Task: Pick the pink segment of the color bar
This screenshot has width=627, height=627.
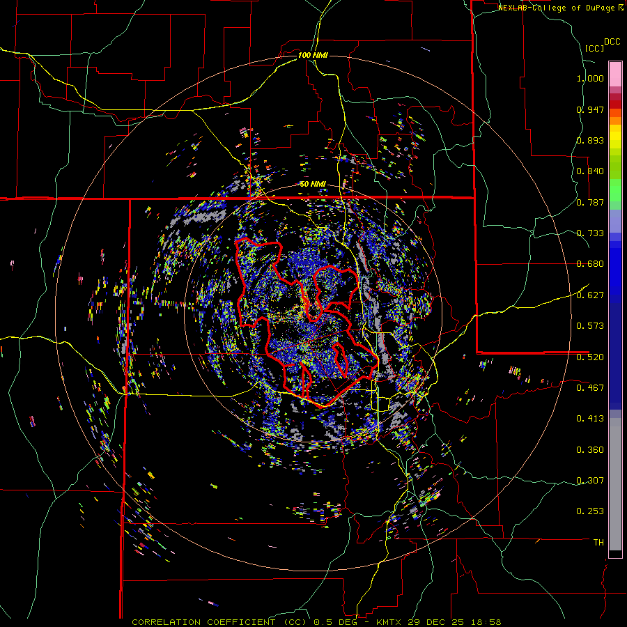Action: pyautogui.click(x=615, y=74)
